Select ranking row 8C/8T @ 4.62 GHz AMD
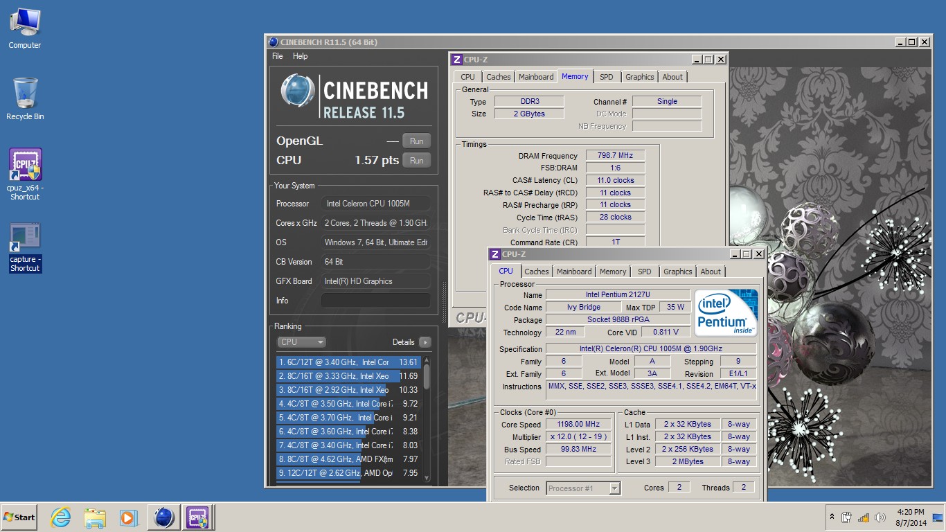 (x=348, y=459)
